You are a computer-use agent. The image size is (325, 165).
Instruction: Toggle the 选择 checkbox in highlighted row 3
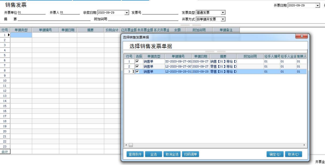coord(137,72)
